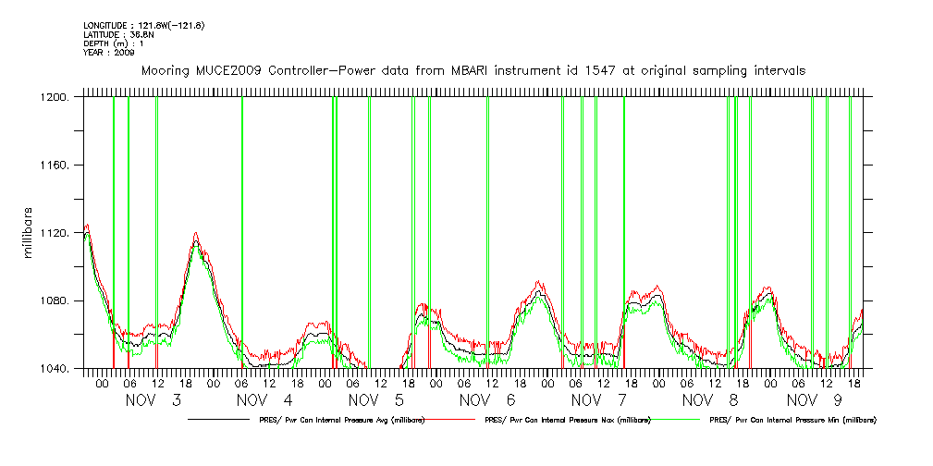The width and height of the screenshot is (933, 466).
Task: Click the YEAR : 2009 header line
Action: click(109, 53)
